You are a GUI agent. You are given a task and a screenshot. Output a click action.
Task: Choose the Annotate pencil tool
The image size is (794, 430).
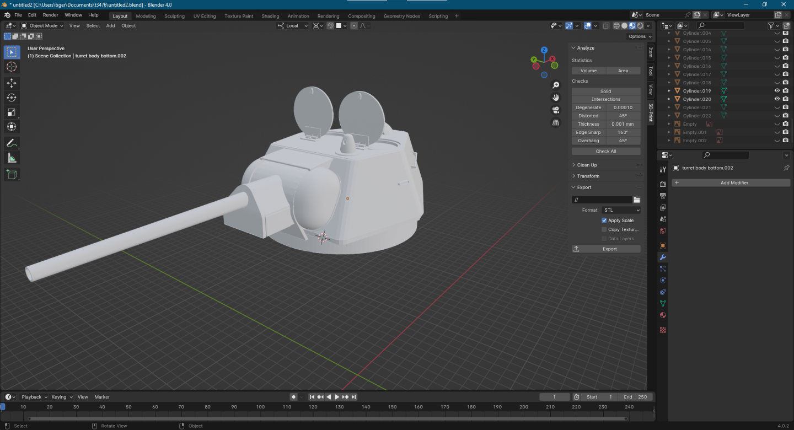click(x=12, y=143)
